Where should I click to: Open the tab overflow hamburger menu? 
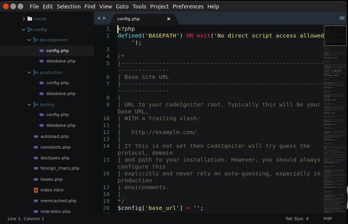[x=342, y=18]
